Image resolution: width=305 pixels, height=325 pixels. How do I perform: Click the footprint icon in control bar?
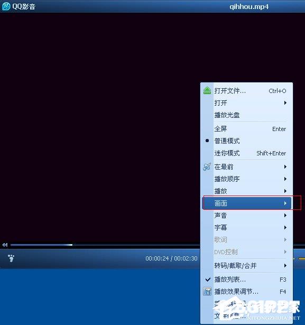pos(11,258)
